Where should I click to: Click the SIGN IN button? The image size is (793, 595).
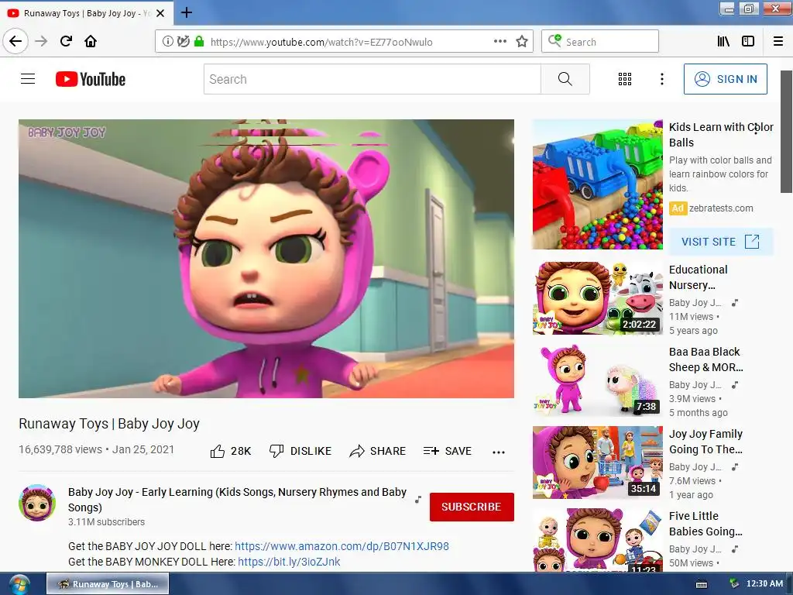click(x=725, y=79)
